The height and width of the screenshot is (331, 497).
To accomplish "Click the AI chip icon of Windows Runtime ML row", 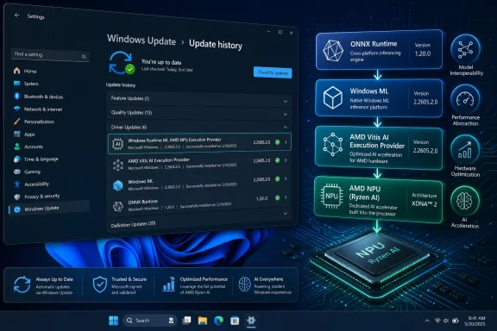I will click(118, 144).
